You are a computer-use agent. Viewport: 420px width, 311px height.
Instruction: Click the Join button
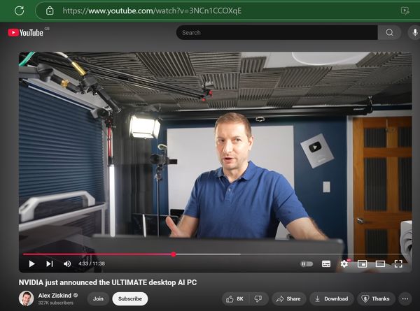click(98, 298)
